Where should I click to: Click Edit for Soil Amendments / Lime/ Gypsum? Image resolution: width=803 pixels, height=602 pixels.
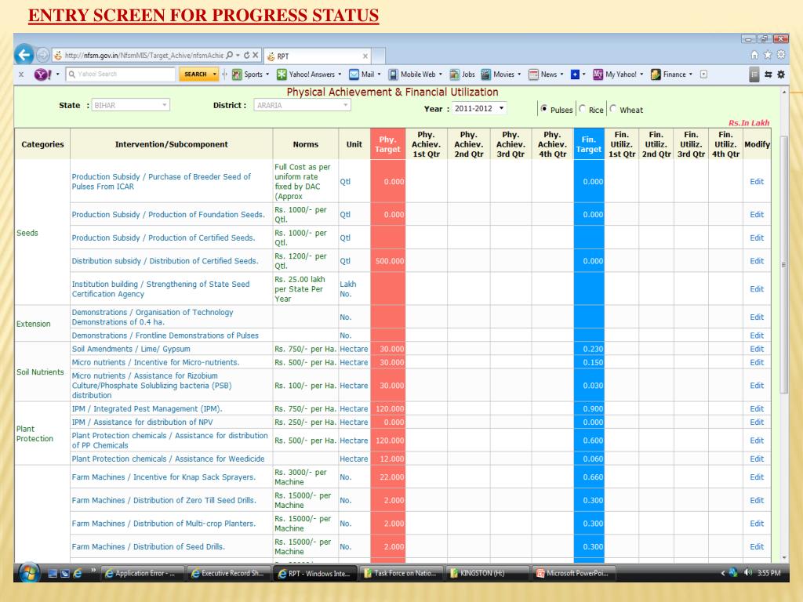[x=757, y=349]
